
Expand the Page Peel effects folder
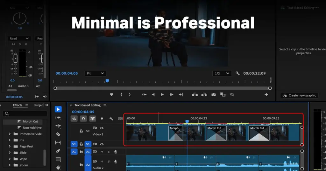[x=10, y=147]
